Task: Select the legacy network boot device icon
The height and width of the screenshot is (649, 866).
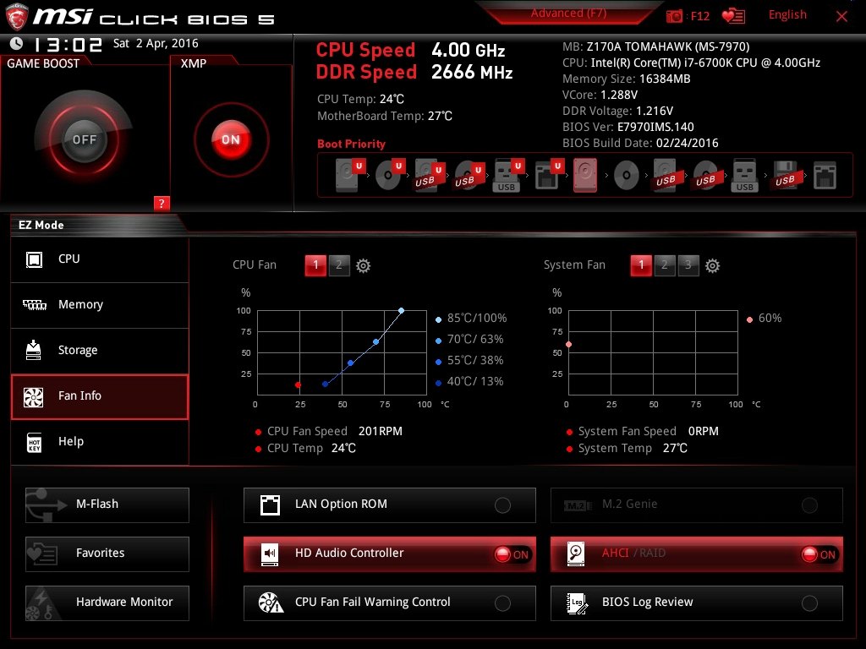Action: 825,176
